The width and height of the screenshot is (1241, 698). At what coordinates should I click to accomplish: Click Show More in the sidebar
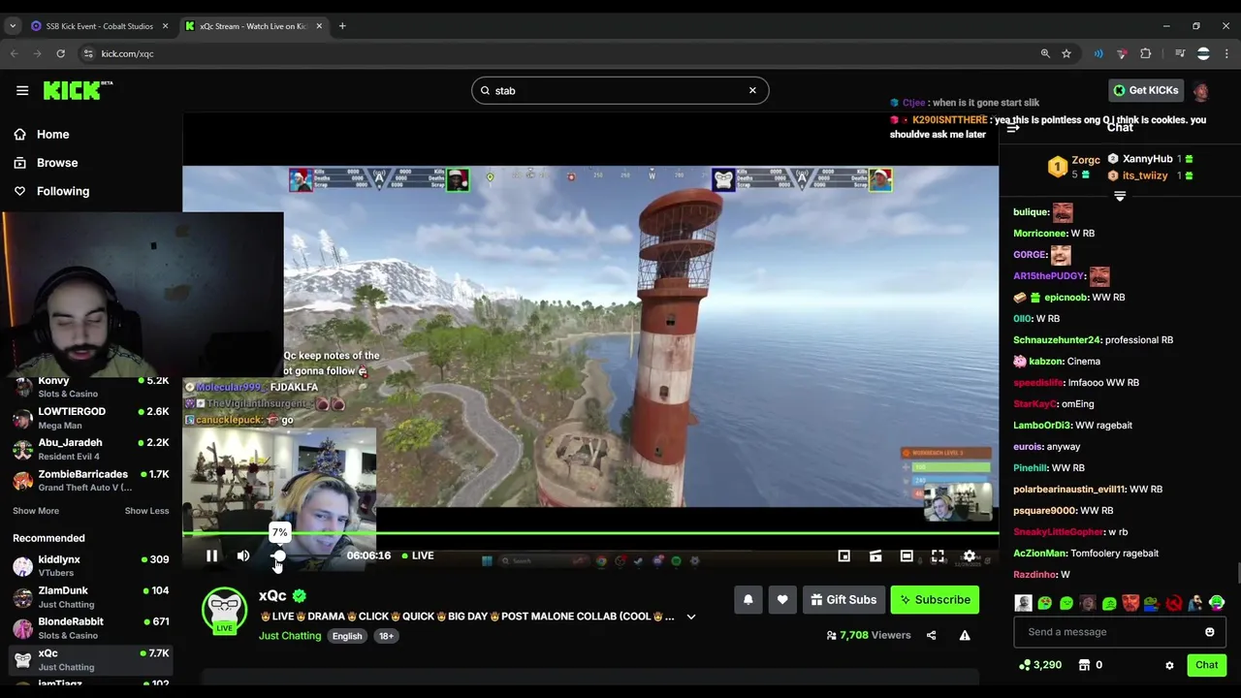point(36,511)
